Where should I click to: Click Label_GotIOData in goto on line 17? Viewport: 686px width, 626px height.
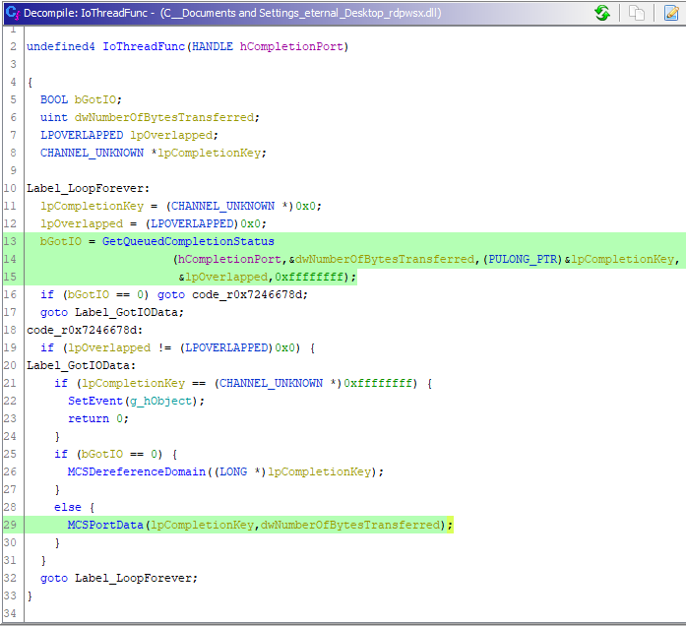pyautogui.click(x=126, y=312)
